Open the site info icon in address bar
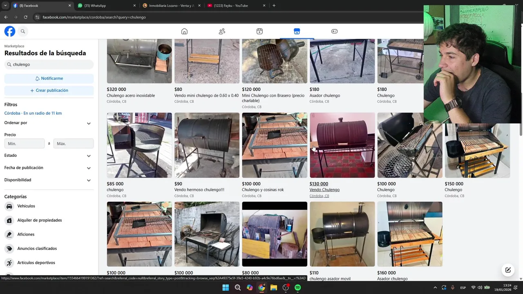The width and height of the screenshot is (523, 294). [x=37, y=17]
